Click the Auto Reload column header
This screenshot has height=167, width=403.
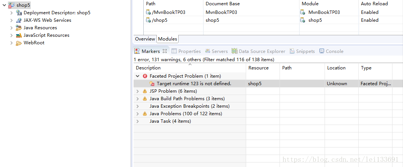[x=380, y=4]
